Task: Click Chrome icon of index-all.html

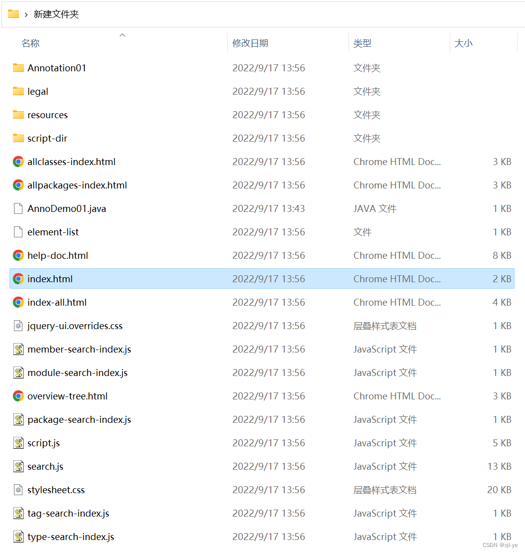Action: pos(18,302)
